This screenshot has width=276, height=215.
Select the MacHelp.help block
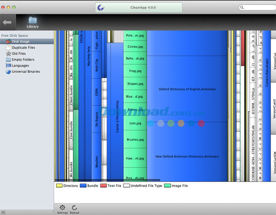[88, 106]
